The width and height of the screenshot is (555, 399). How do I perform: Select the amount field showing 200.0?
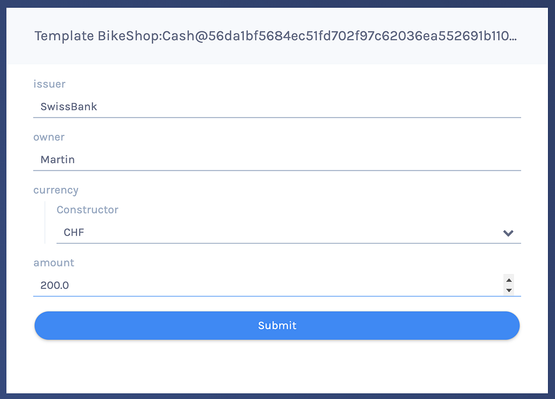click(268, 285)
